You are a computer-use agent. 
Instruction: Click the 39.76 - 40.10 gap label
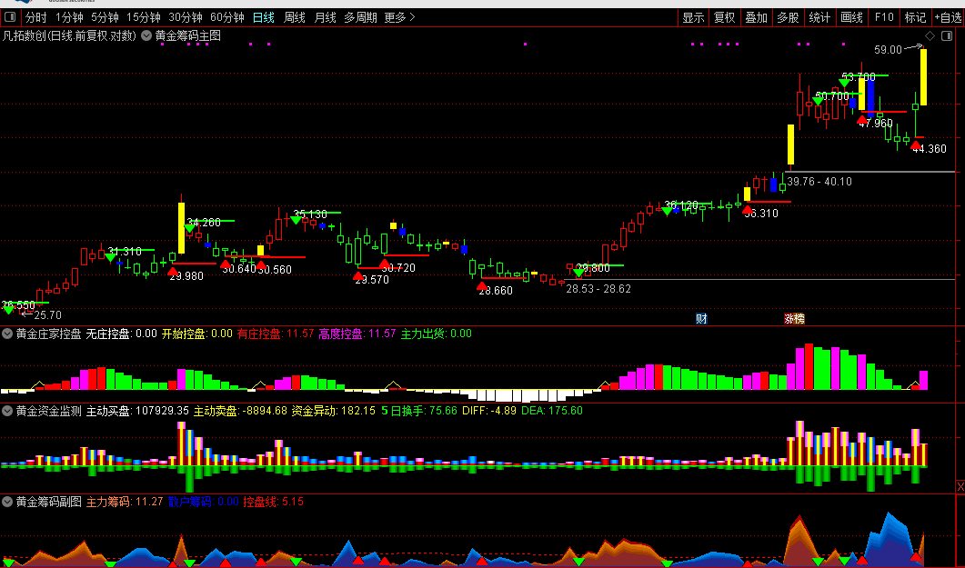[819, 182]
